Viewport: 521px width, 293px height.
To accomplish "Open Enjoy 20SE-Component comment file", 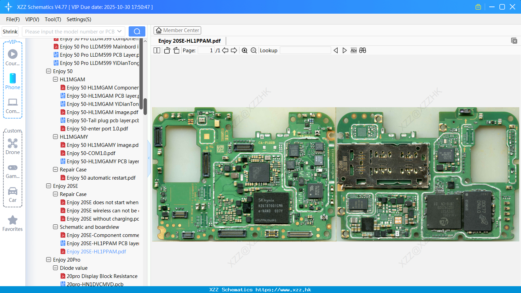I will (x=100, y=235).
